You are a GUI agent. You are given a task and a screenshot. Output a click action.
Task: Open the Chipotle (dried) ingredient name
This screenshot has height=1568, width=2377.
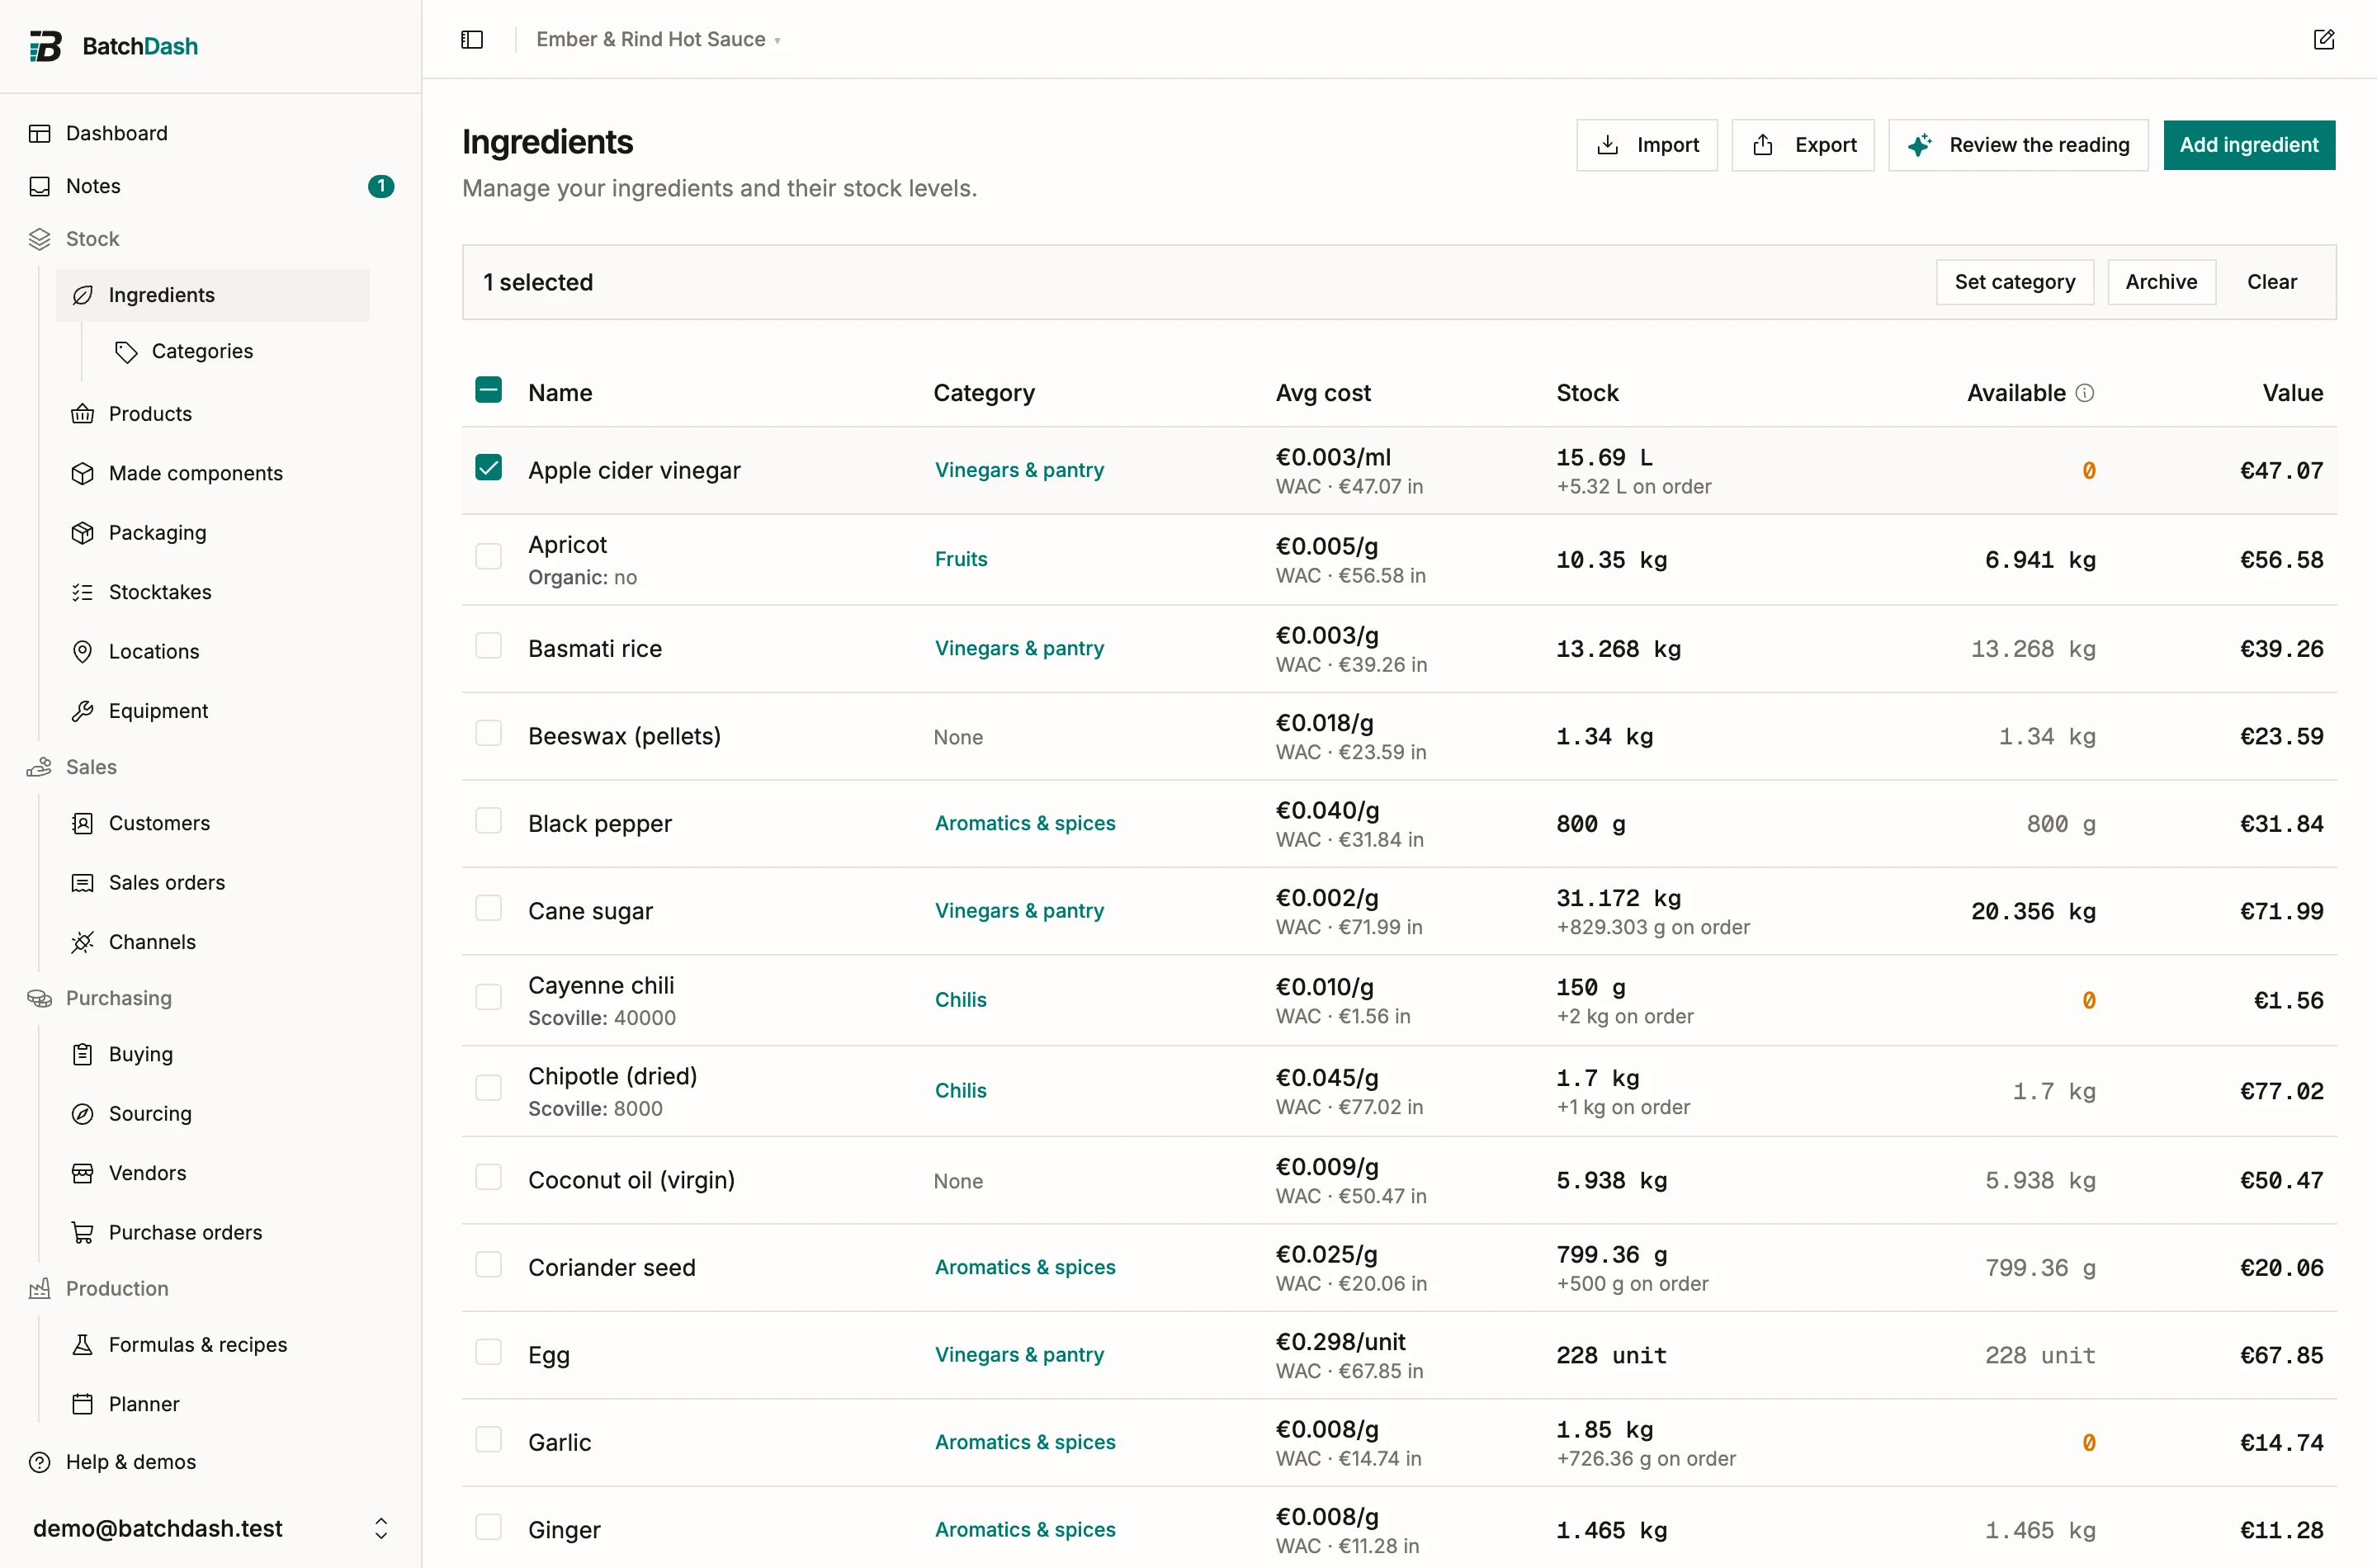pyautogui.click(x=612, y=1077)
